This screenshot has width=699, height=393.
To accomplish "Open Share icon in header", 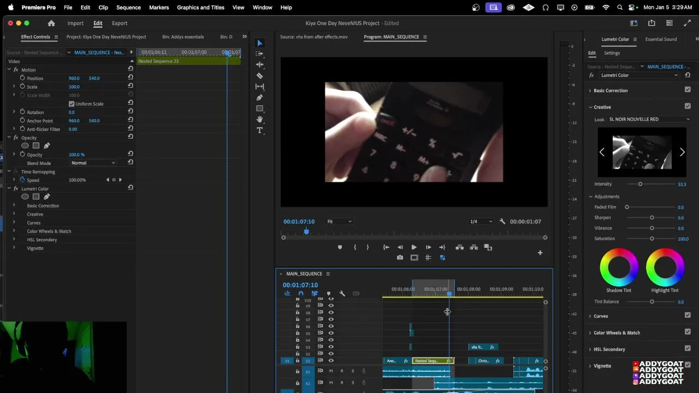I will [x=651, y=23].
